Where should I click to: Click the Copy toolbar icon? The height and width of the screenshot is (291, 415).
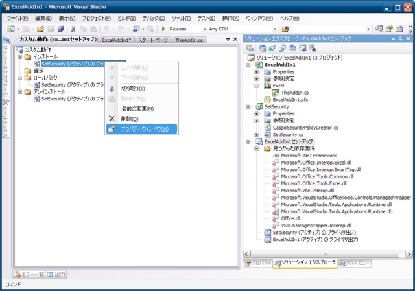coord(84,29)
